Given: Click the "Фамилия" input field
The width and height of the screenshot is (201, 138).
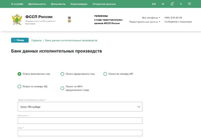Looking at the screenshot, I should coord(80,121).
